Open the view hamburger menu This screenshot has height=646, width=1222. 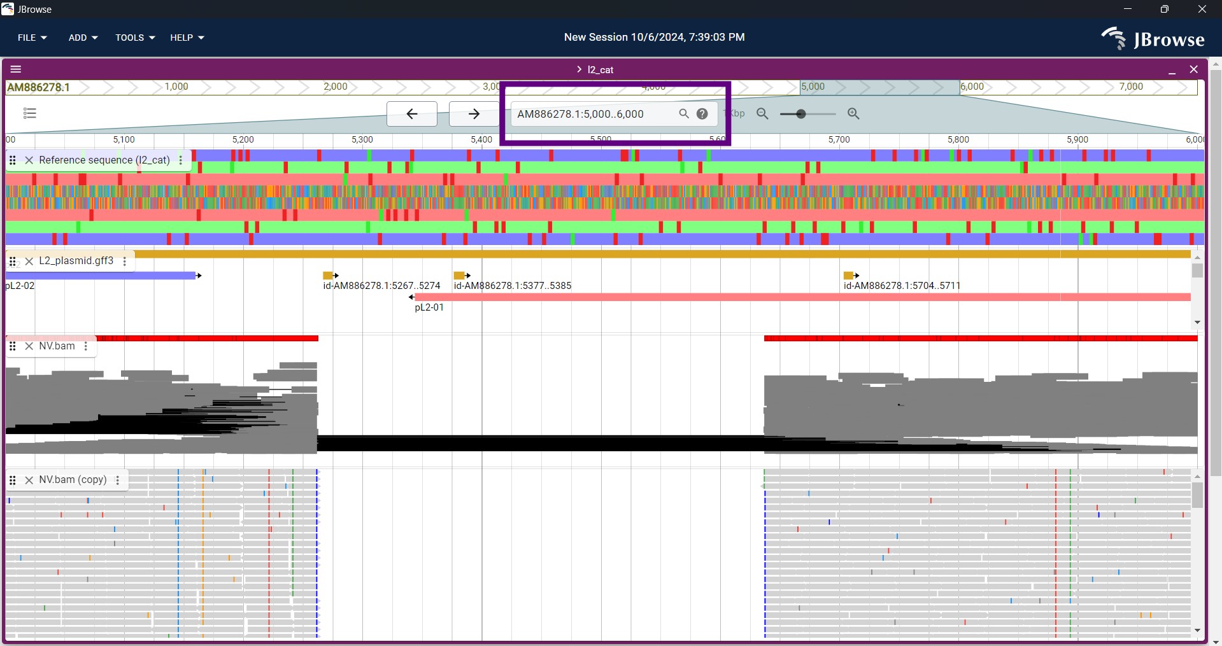click(x=17, y=69)
